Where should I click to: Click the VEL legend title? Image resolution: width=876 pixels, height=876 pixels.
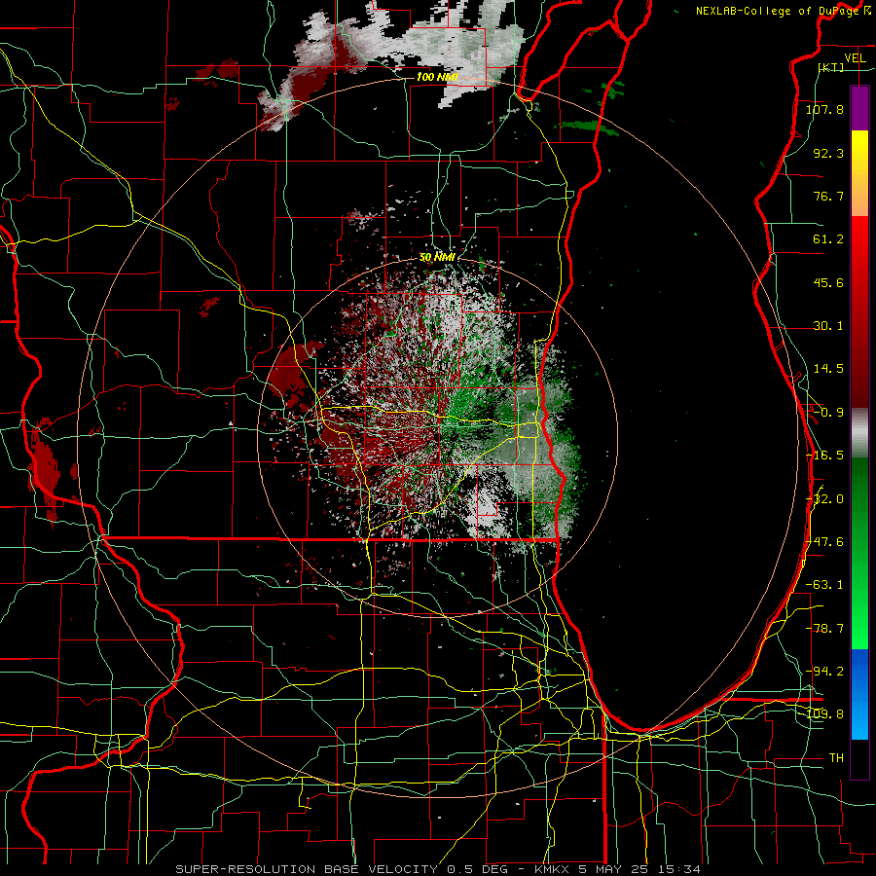click(855, 58)
